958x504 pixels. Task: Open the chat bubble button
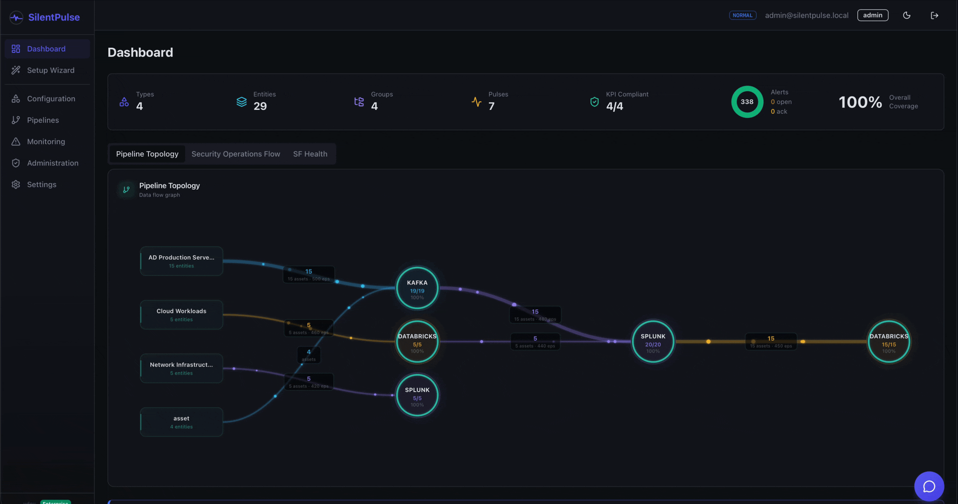(929, 486)
